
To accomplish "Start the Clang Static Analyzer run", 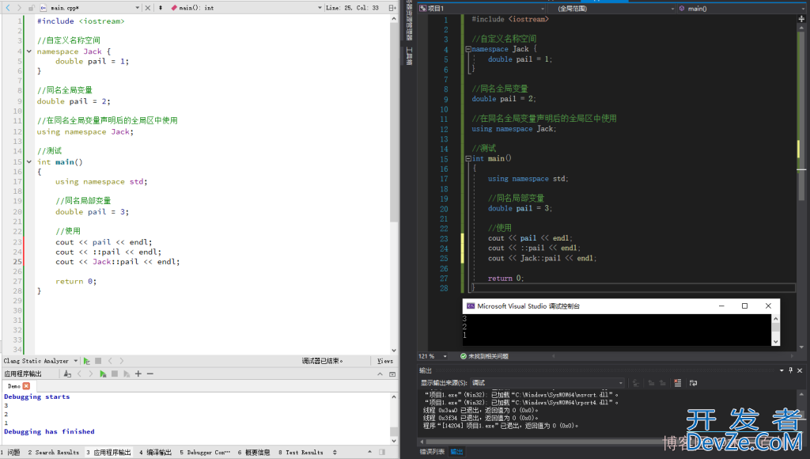I will [x=86, y=361].
